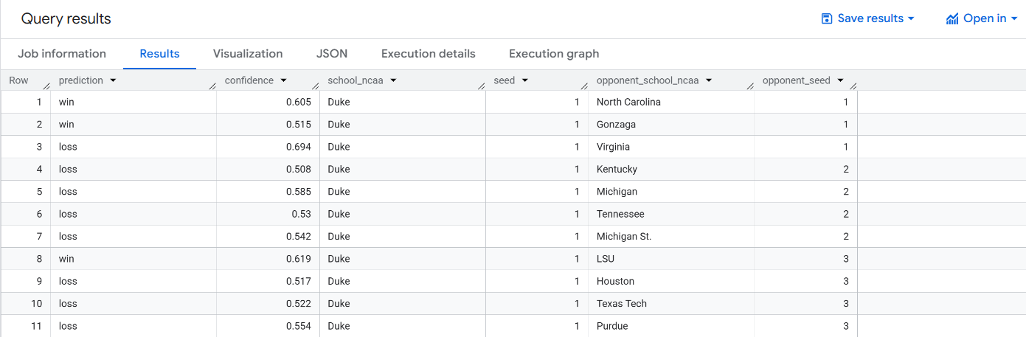
Task: Click confidence value 0.517
Action: (x=299, y=281)
